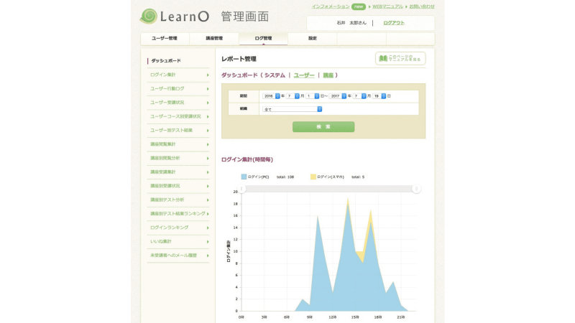Click the manual book icon
Image resolution: width=575 pixels, height=323 pixels.
384,58
